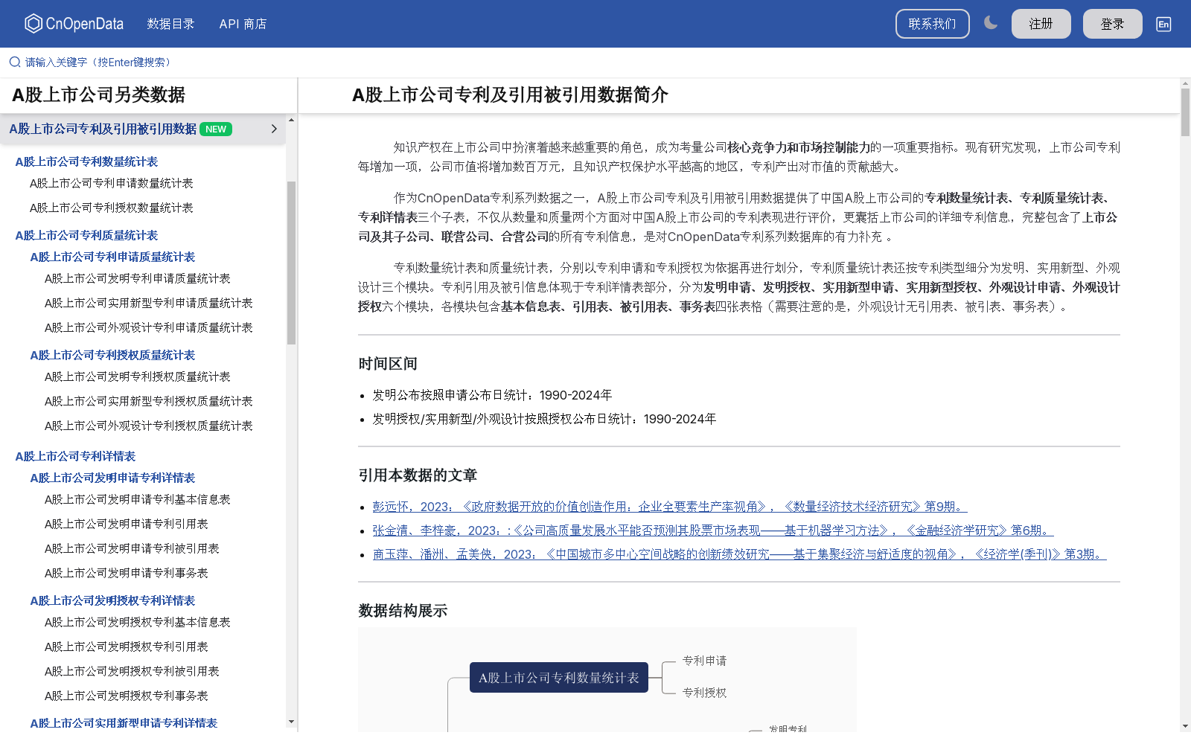The width and height of the screenshot is (1191, 744).
Task: Click the search magnifier icon
Action: 14,62
